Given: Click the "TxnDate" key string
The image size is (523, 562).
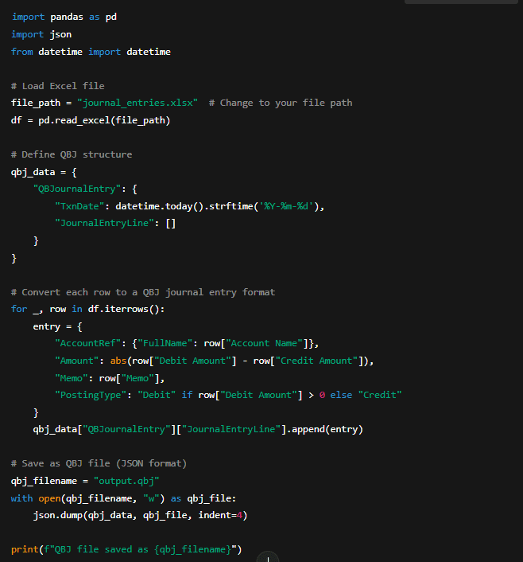Looking at the screenshot, I should pos(80,206).
